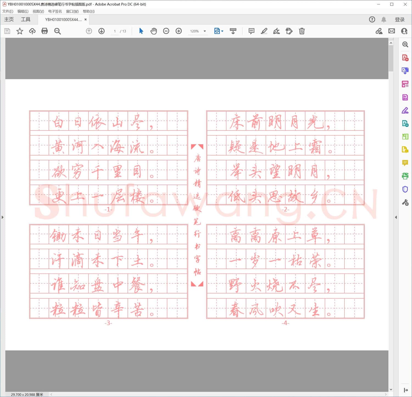Click the page size 29.700 x 20.988 厘米

(x=27, y=395)
